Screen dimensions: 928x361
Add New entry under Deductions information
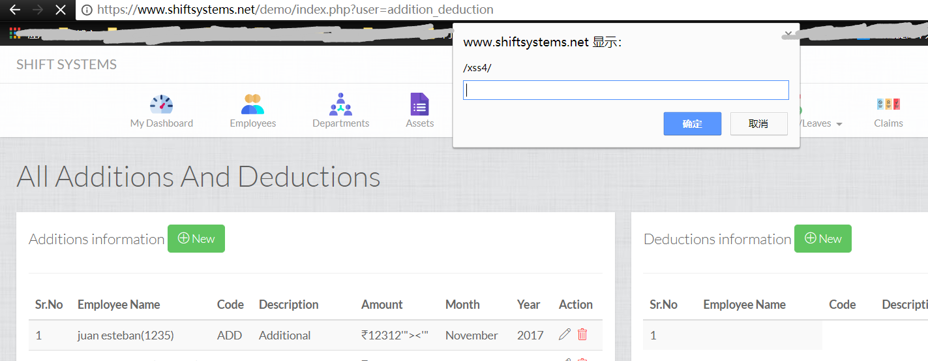(823, 239)
